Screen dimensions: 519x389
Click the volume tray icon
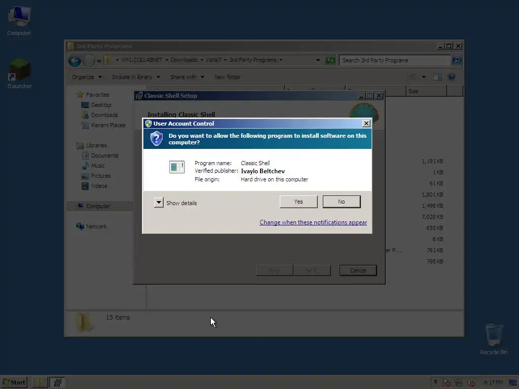[470, 383]
